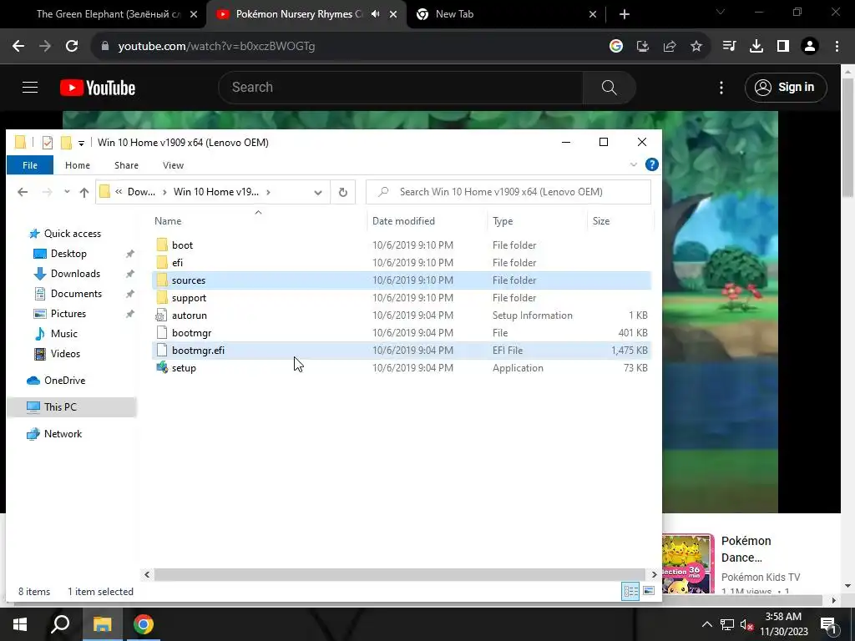
Task: Toggle Chrome side panel icon
Action: pyautogui.click(x=783, y=47)
